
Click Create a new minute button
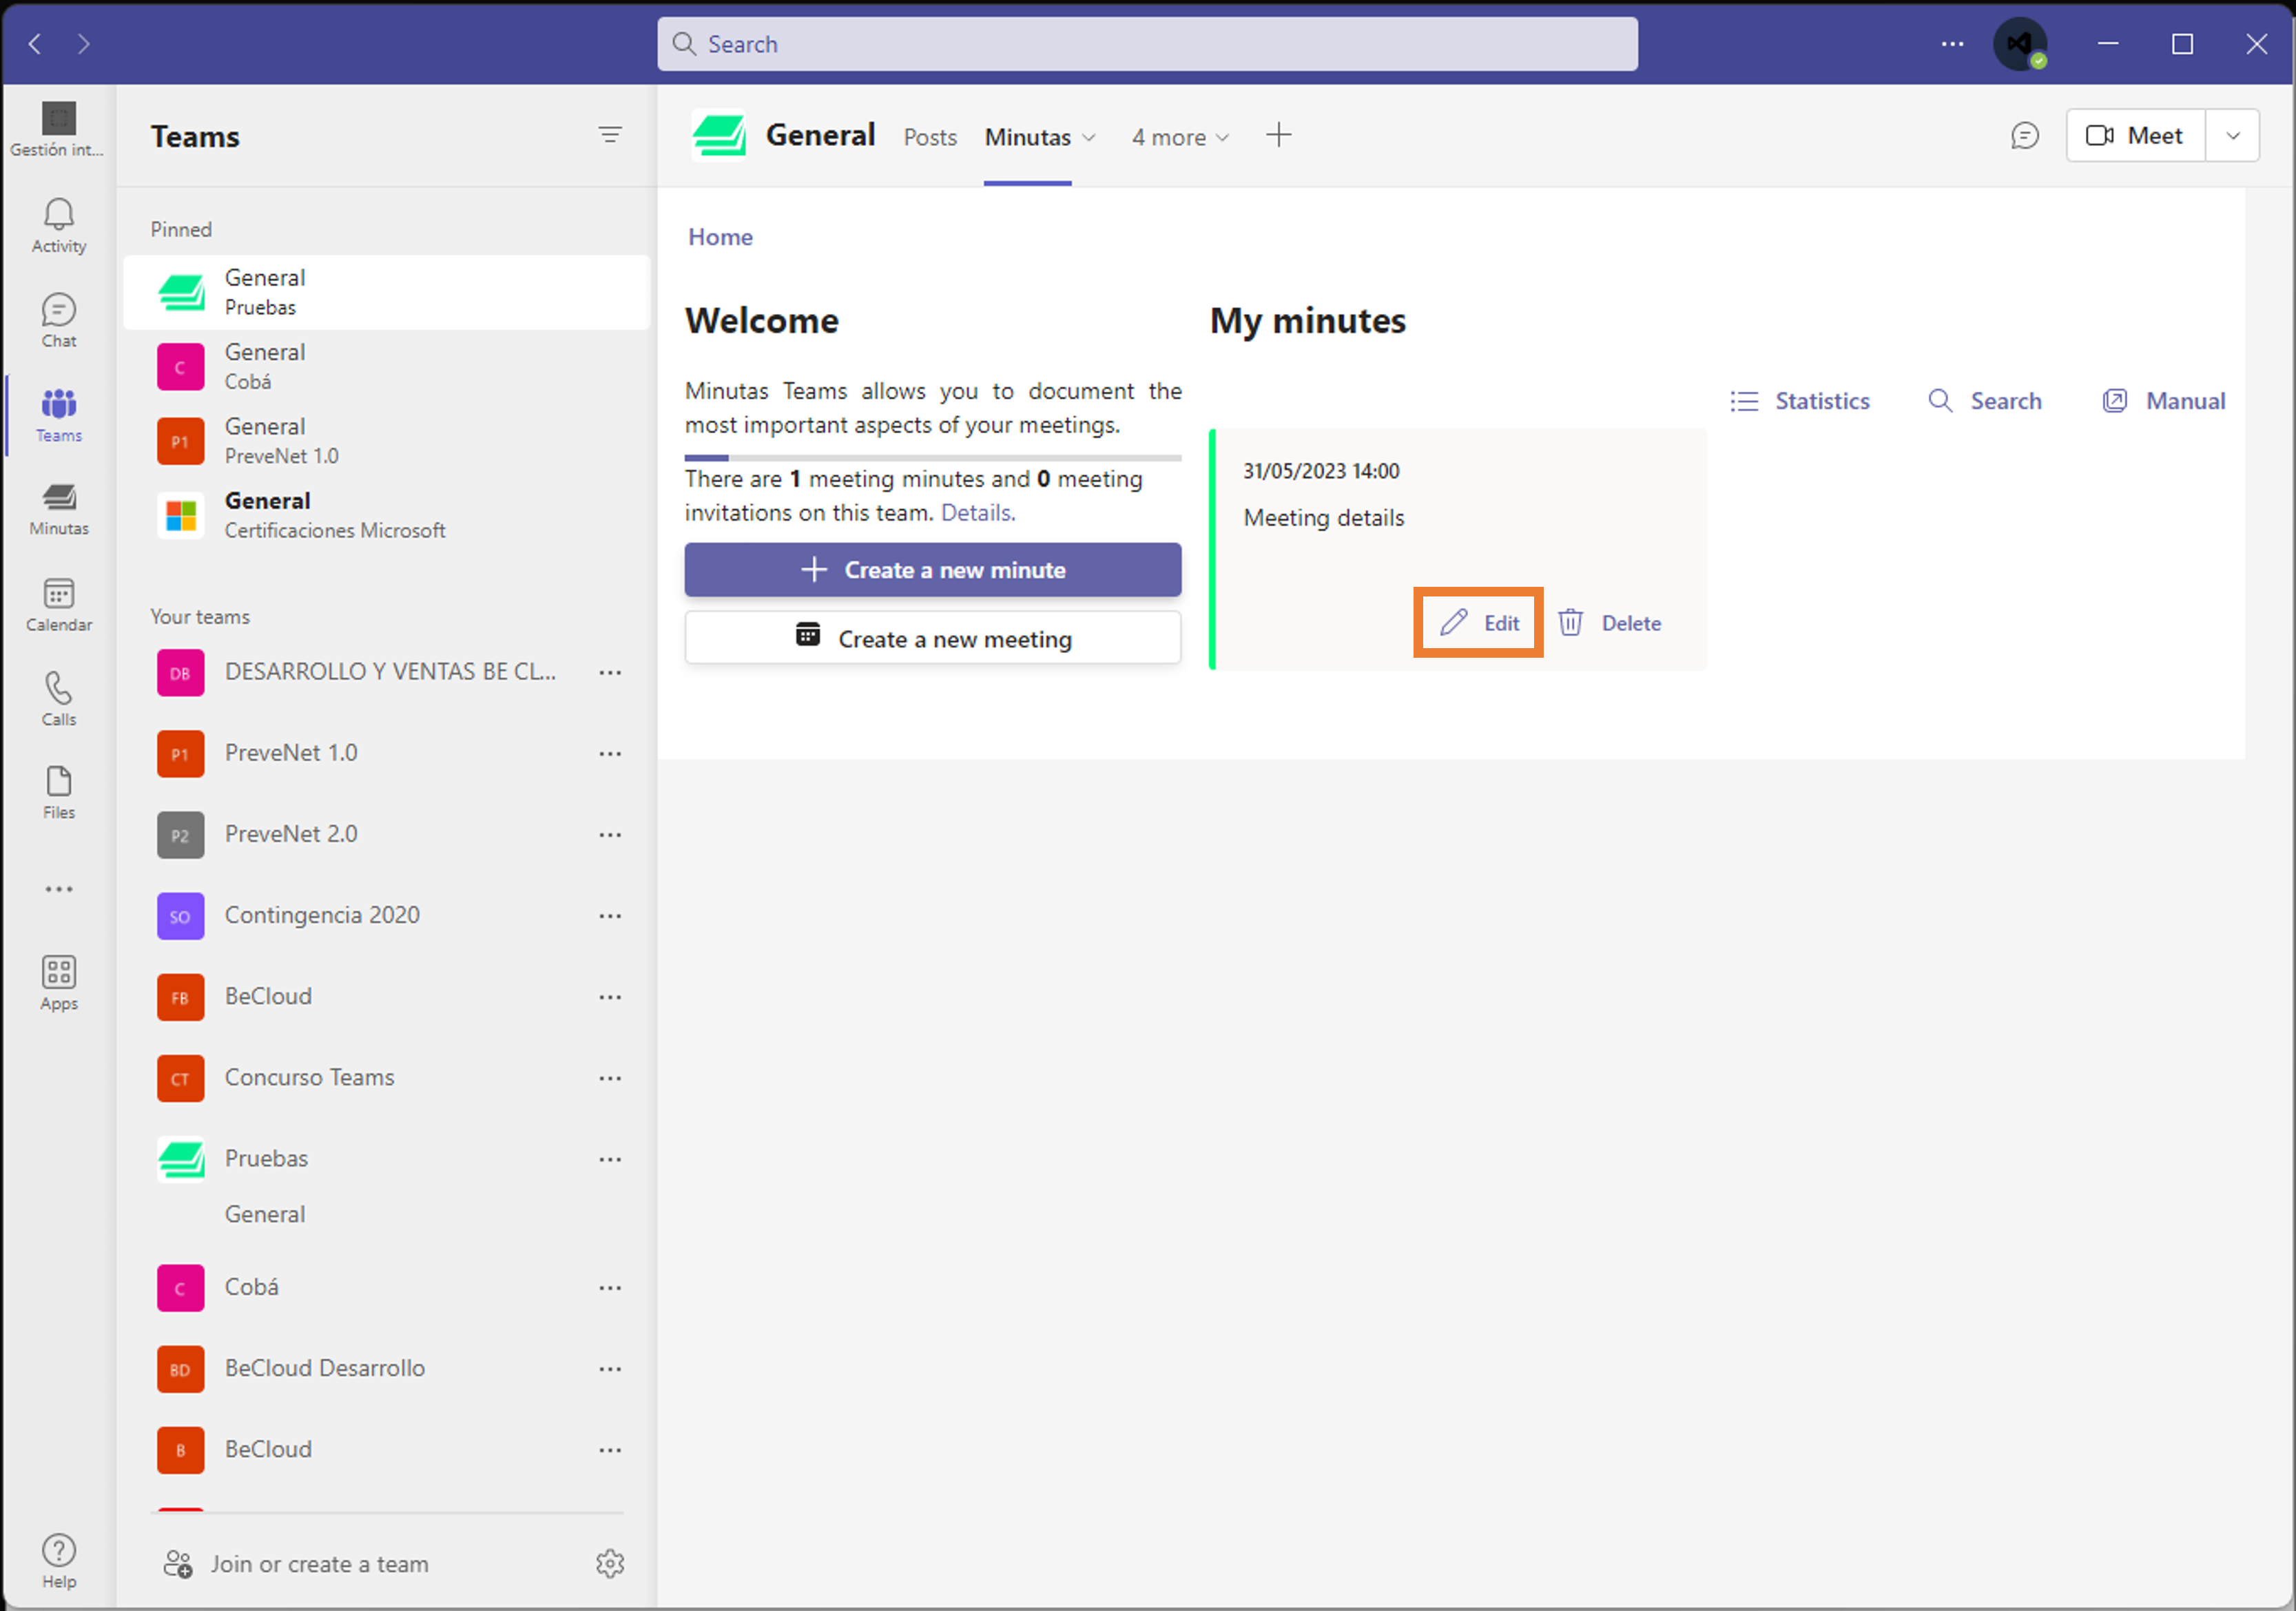click(933, 570)
